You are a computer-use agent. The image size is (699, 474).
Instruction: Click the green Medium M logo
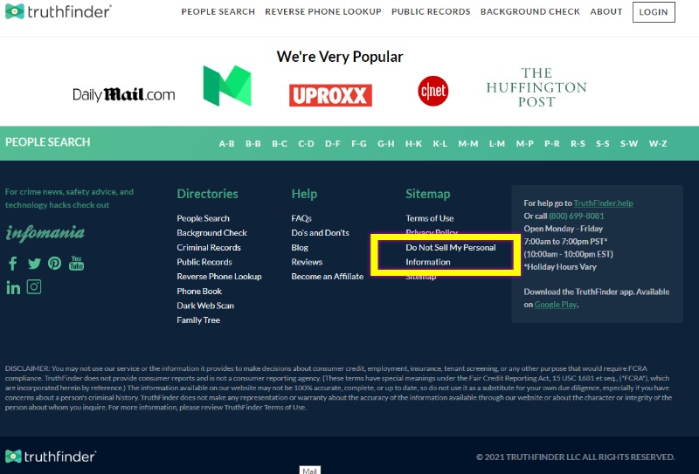click(227, 86)
